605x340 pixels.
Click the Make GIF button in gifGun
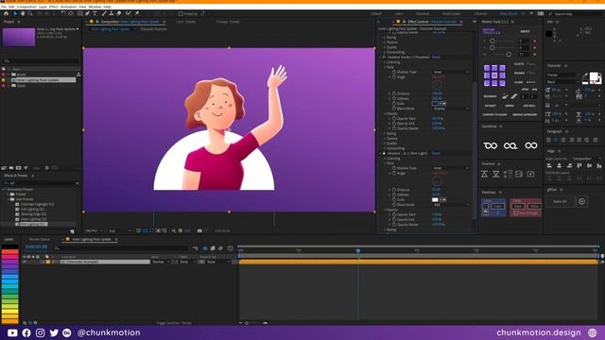coord(560,201)
